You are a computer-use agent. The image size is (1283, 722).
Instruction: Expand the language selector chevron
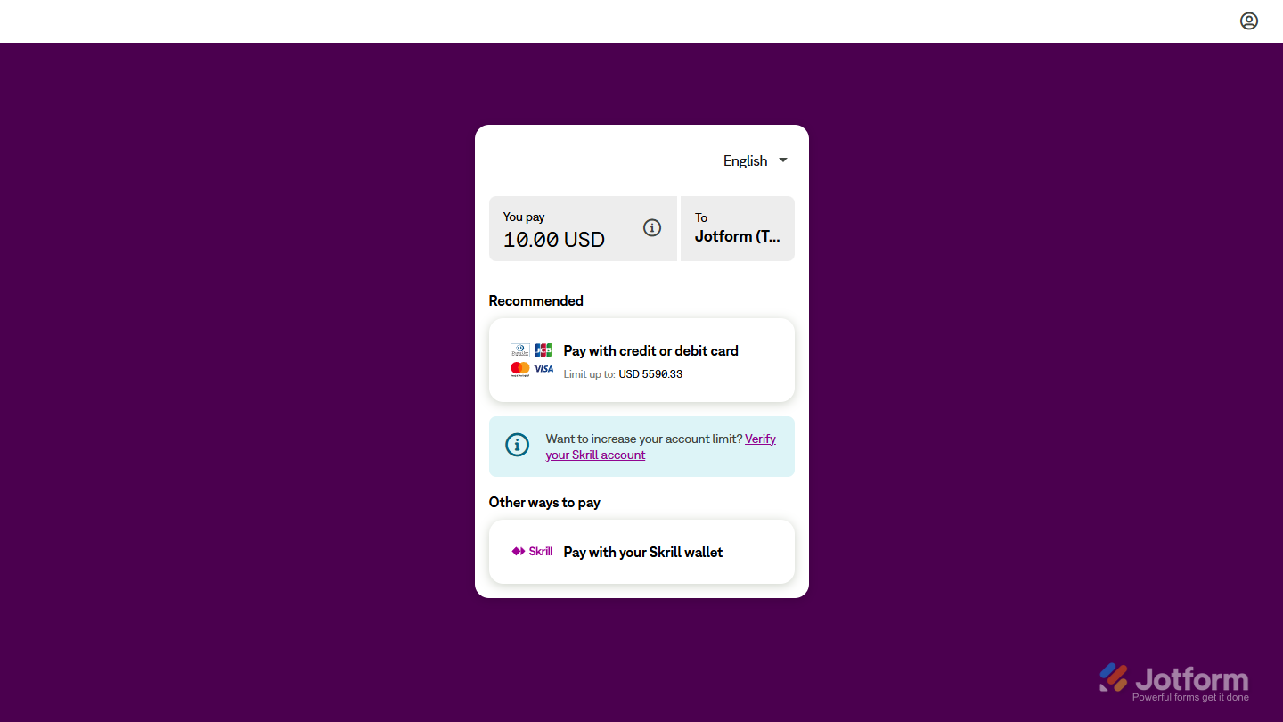(782, 160)
